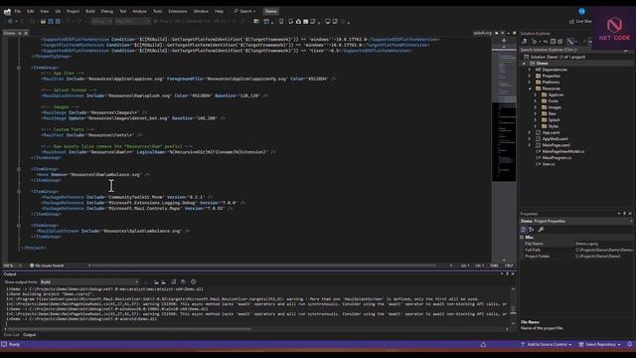Close the Demo editor tab
Image resolution: width=636 pixels, height=358 pixels.
26,33
